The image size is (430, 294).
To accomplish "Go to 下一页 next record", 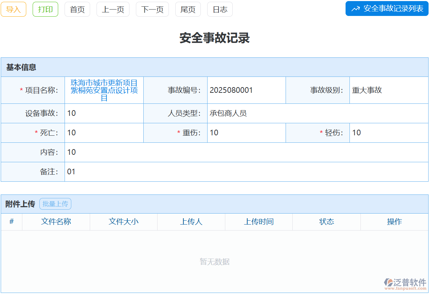I will click(x=152, y=9).
